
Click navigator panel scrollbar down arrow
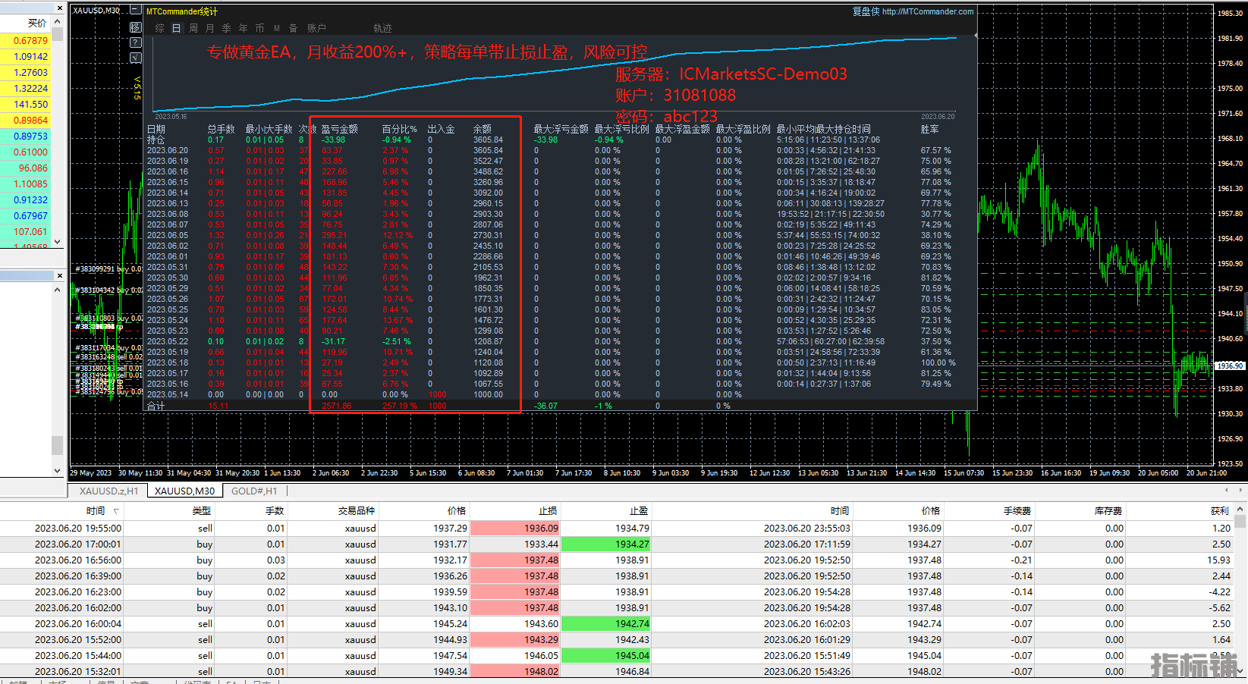(x=57, y=471)
